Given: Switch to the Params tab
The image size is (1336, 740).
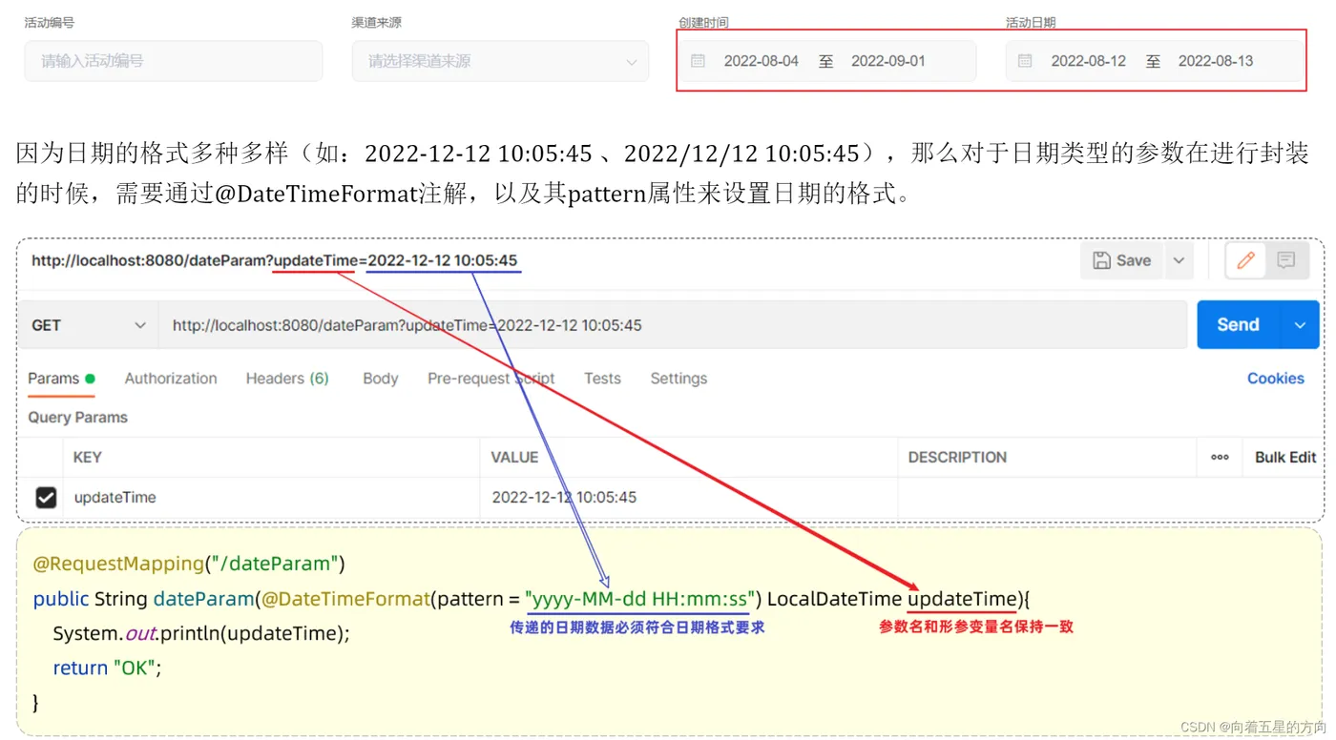Looking at the screenshot, I should tap(61, 379).
